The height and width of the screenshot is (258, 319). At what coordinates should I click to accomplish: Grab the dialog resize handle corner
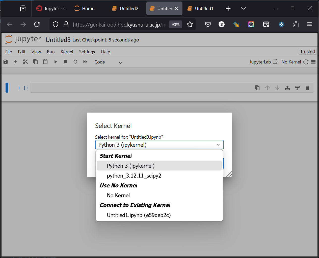229,174
